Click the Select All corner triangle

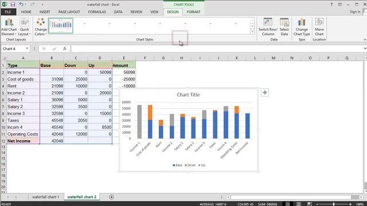point(3,58)
